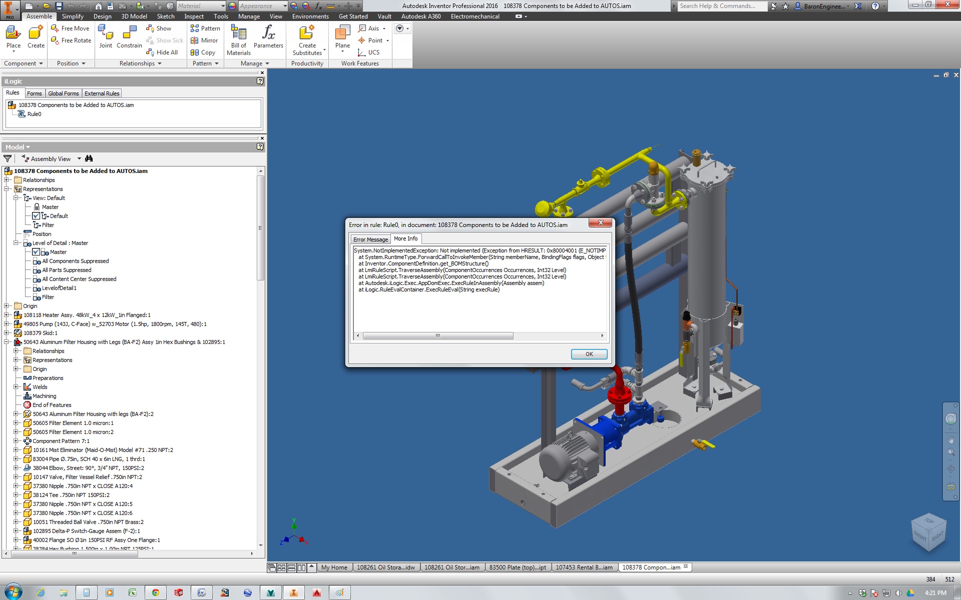Click the error dialog's horizontal scrollbar thumb
This screenshot has width=961, height=600.
437,335
